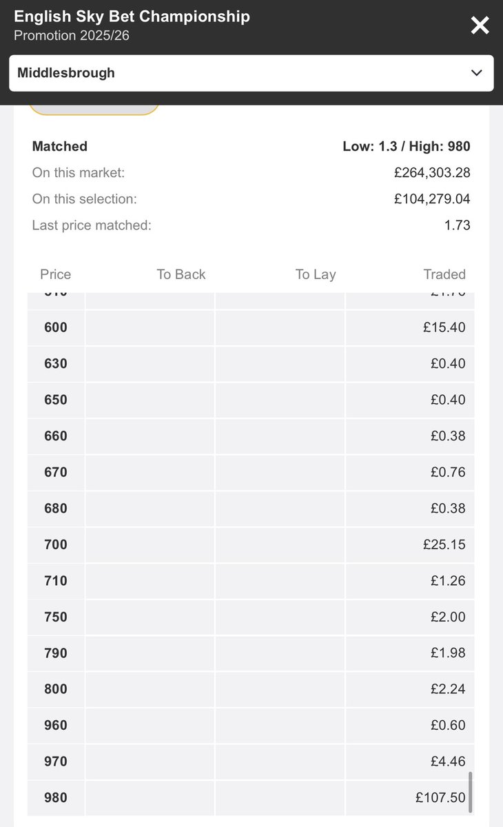The image size is (503, 827).
Task: Select the 960 price row
Action: [x=251, y=725]
